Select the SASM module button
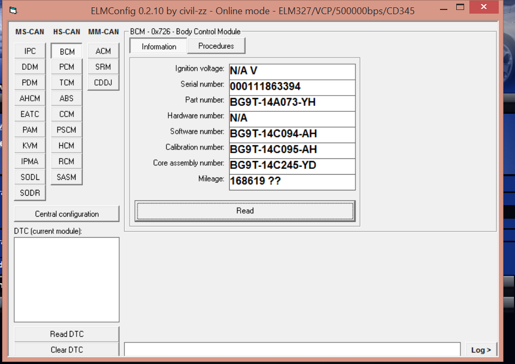This screenshot has height=364, width=515. (x=67, y=177)
